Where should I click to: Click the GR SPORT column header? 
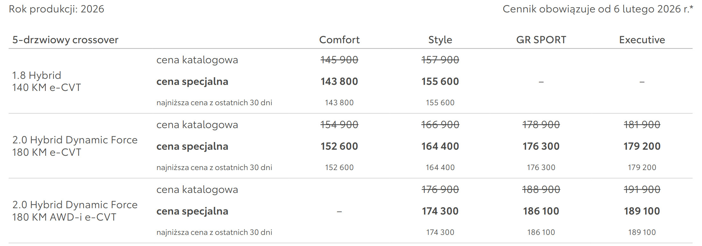click(541, 40)
